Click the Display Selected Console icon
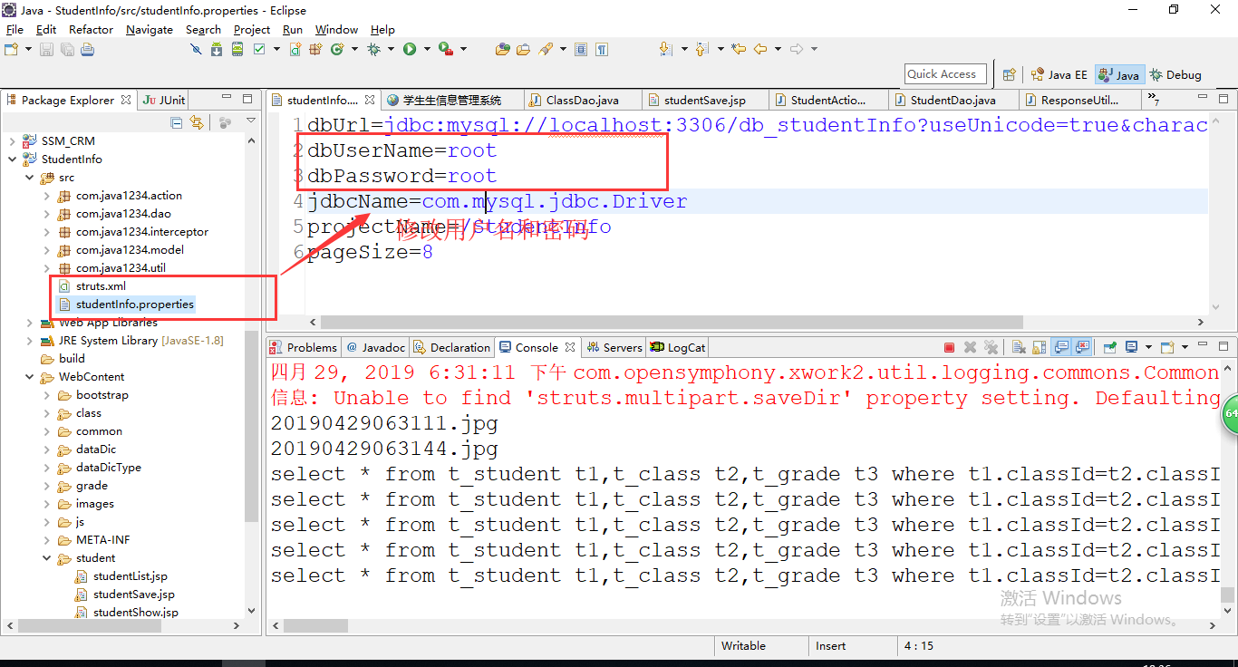Screen dimensions: 1238x667 tap(1132, 347)
